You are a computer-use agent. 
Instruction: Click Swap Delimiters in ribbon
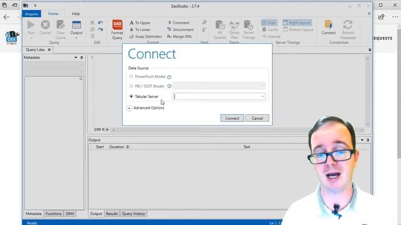[x=145, y=36]
